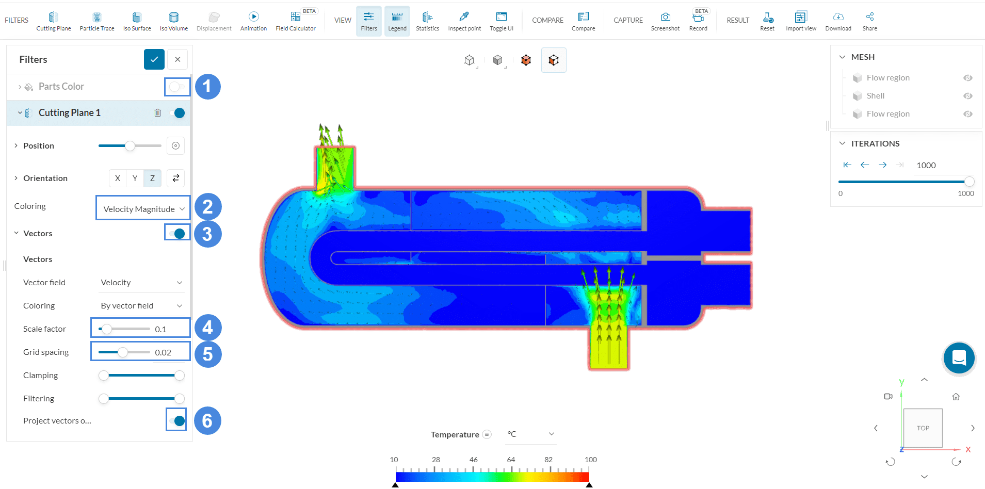Image resolution: width=985 pixels, height=489 pixels.
Task: Click the Inspect point tool
Action: tap(464, 21)
